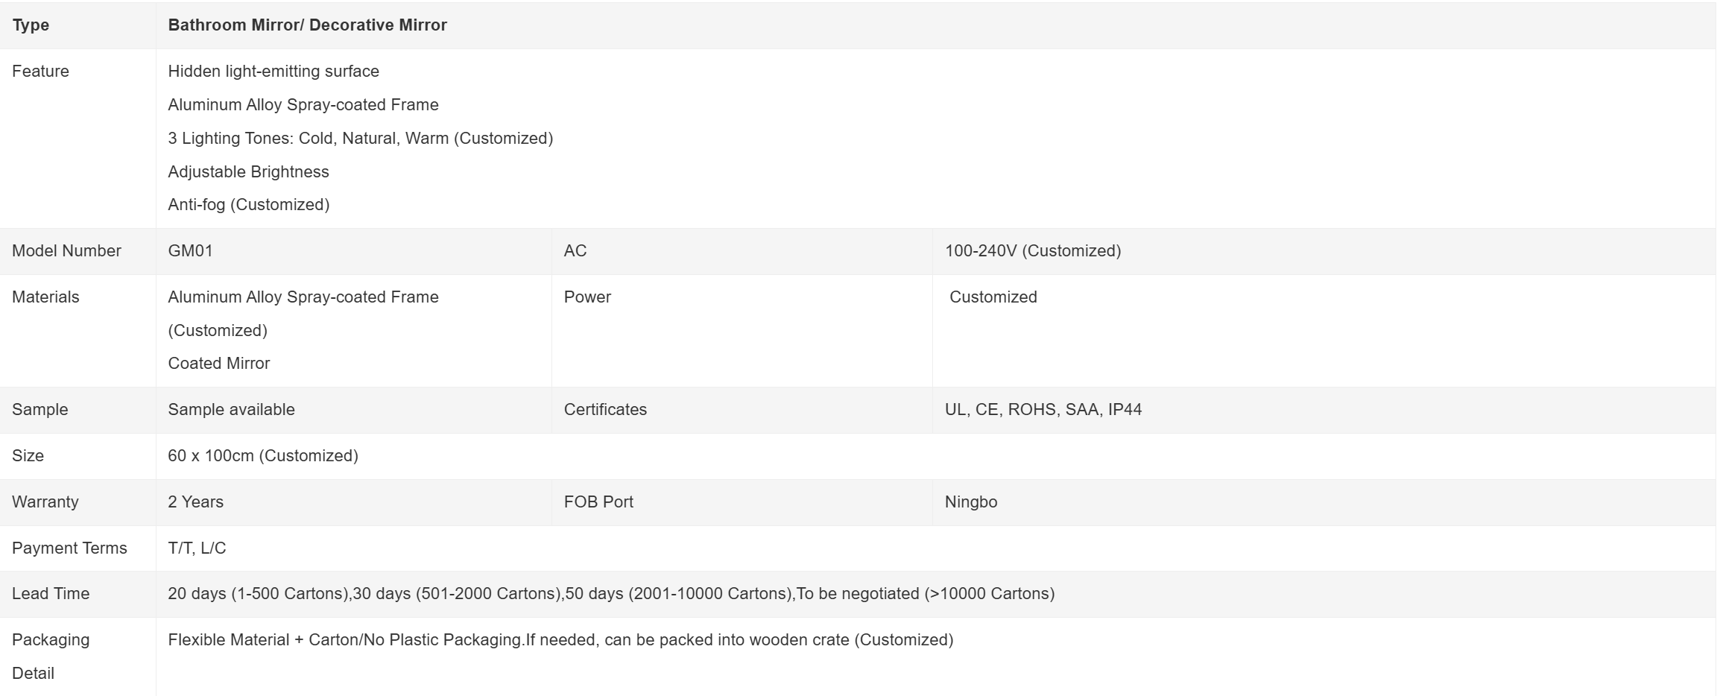Screen dimensions: 1717x696
Task: Click the "Power" label cell
Action: click(x=587, y=297)
